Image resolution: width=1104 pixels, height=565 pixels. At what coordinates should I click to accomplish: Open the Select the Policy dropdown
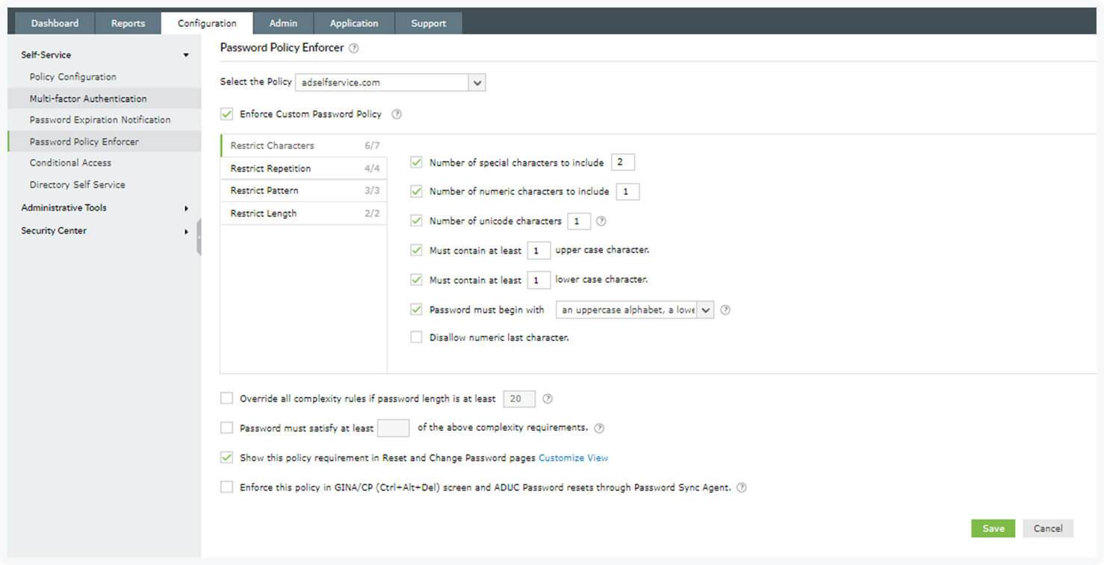click(x=477, y=83)
